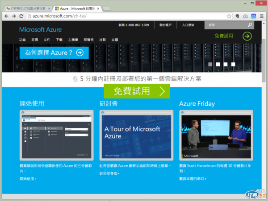Click the 註冊並參加 link

tap(109, 173)
